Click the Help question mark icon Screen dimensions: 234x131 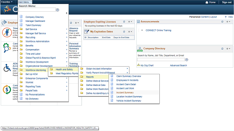[x=226, y=17]
